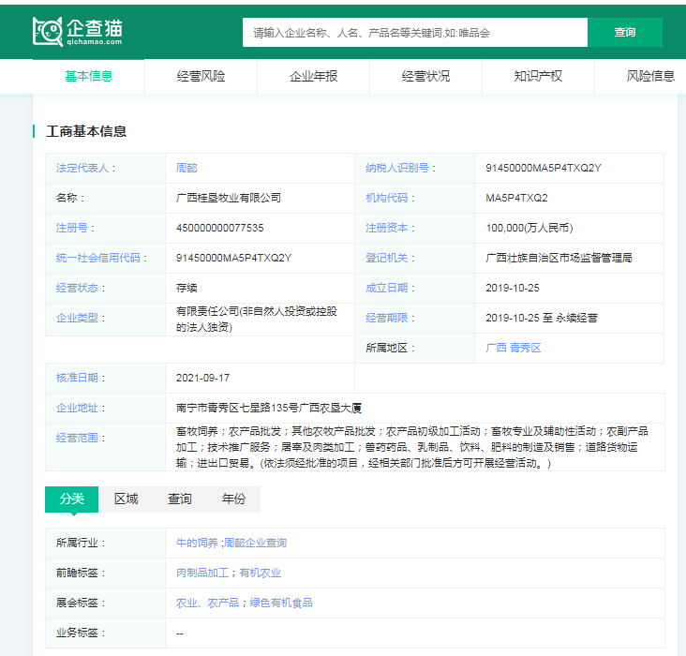The height and width of the screenshot is (656, 686).
Task: Select approval date 2021-09-17
Action: click(202, 378)
